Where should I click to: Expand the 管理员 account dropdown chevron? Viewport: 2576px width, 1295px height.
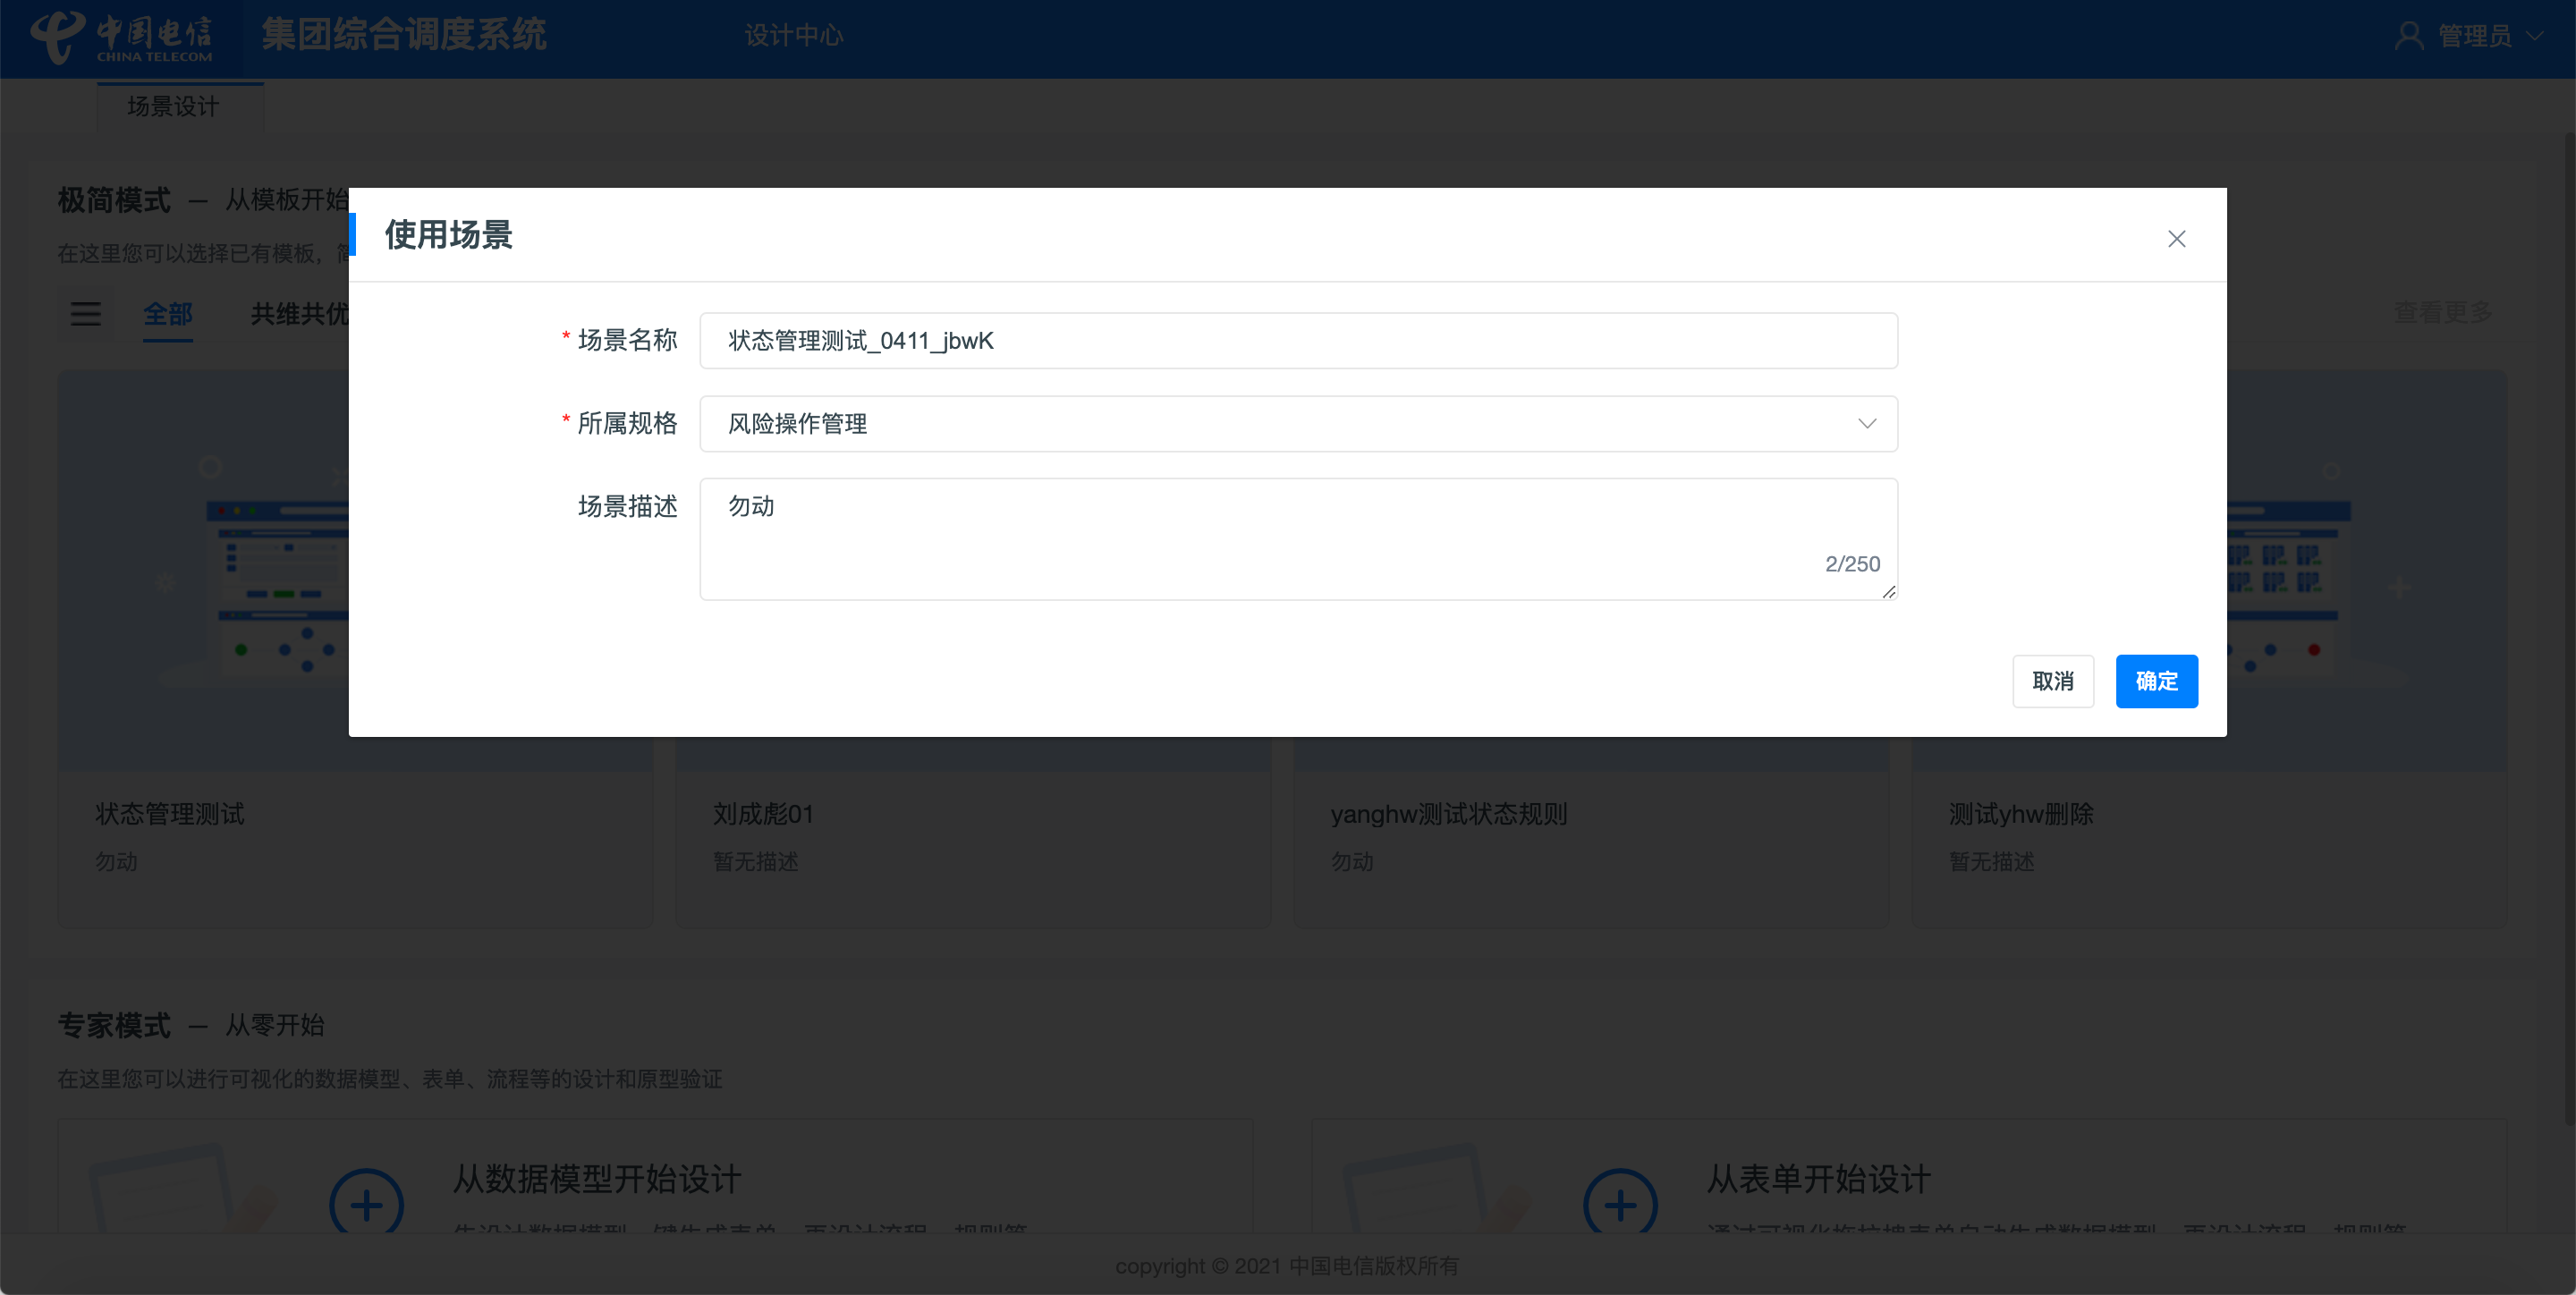(x=2534, y=36)
